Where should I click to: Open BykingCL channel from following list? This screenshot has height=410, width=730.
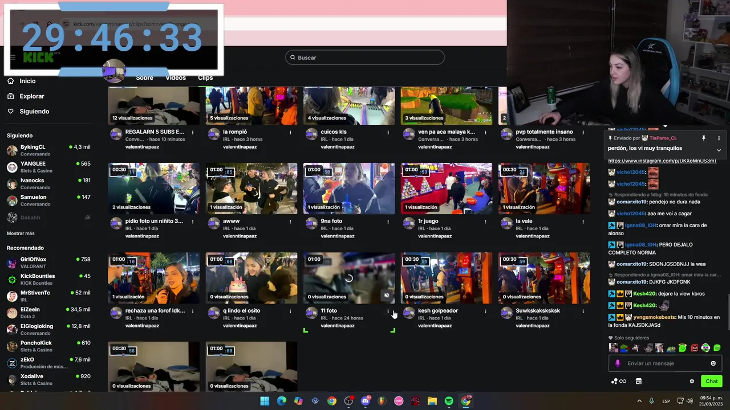pos(48,150)
